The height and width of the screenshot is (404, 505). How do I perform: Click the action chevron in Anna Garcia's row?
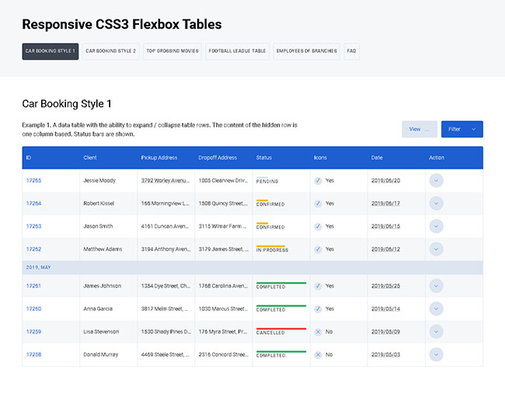[436, 308]
